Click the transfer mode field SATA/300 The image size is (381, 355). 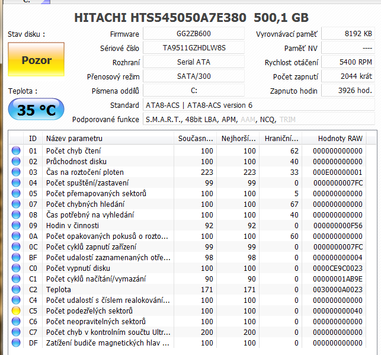tap(194, 76)
